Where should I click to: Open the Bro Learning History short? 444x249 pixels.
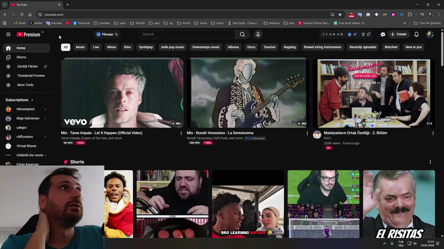pyautogui.click(x=248, y=204)
